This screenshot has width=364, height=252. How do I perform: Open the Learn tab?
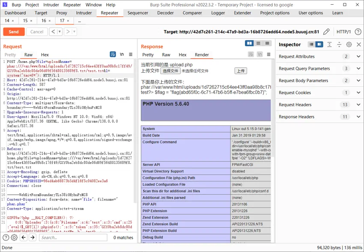coord(337,13)
